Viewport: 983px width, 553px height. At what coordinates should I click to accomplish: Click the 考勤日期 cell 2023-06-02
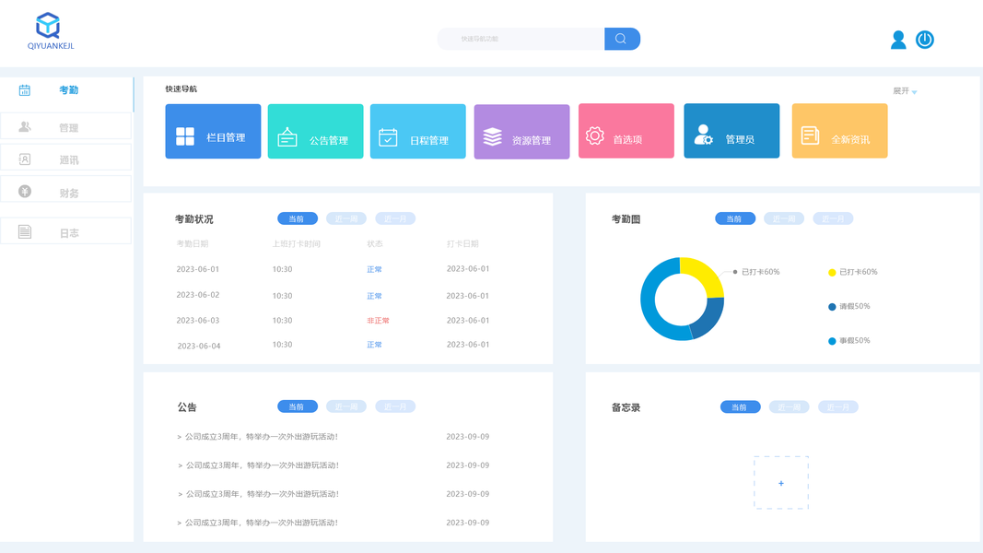pyautogui.click(x=198, y=295)
